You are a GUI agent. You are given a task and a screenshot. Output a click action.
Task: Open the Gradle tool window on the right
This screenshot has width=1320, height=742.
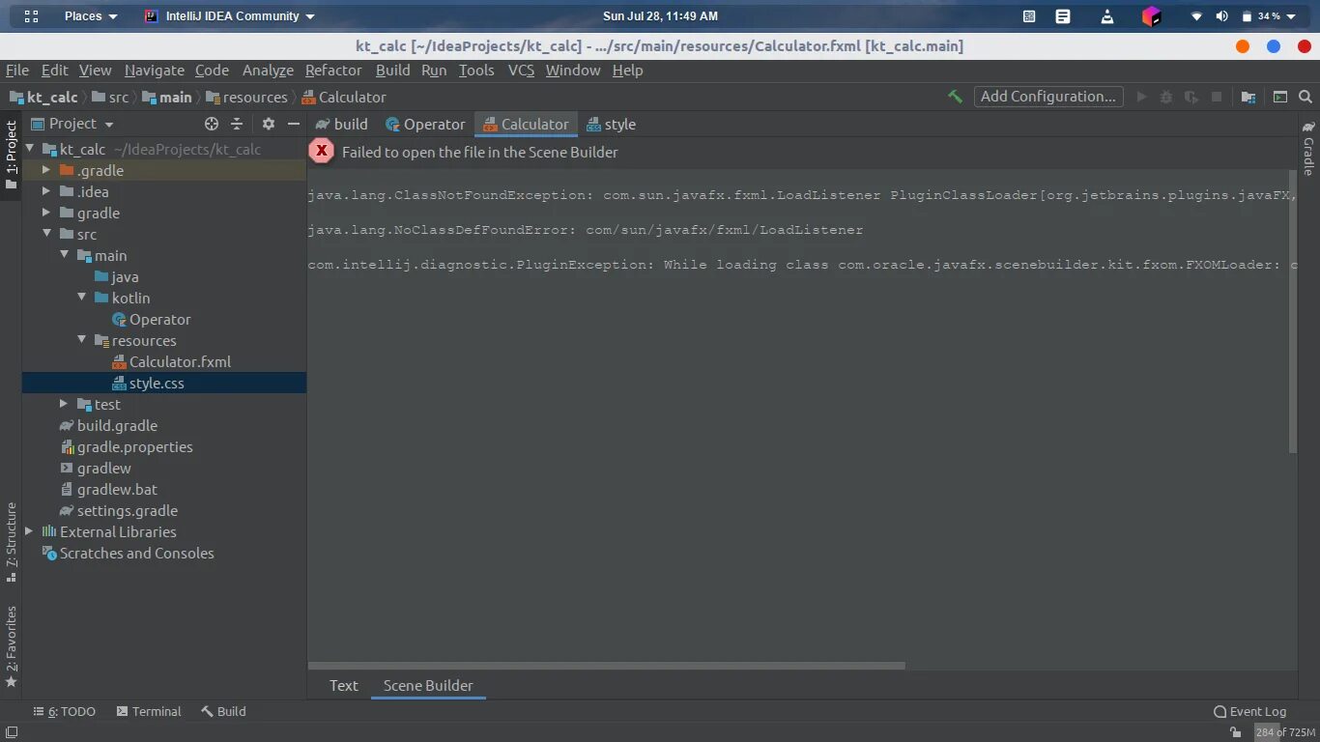[x=1308, y=147]
